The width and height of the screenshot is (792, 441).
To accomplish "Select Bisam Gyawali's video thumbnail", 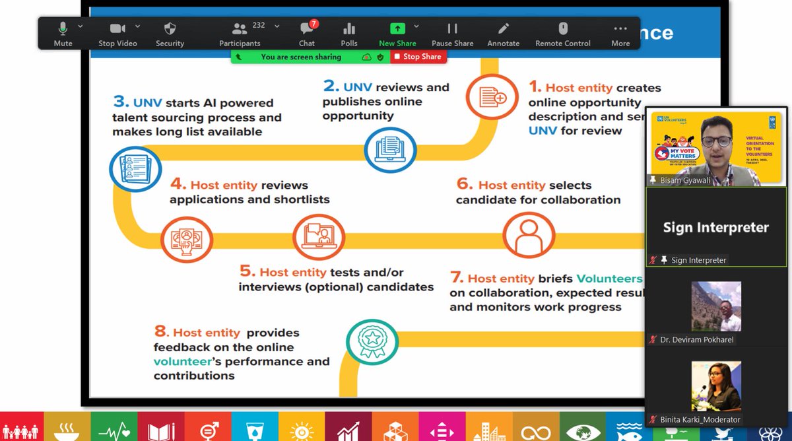I will pyautogui.click(x=715, y=146).
